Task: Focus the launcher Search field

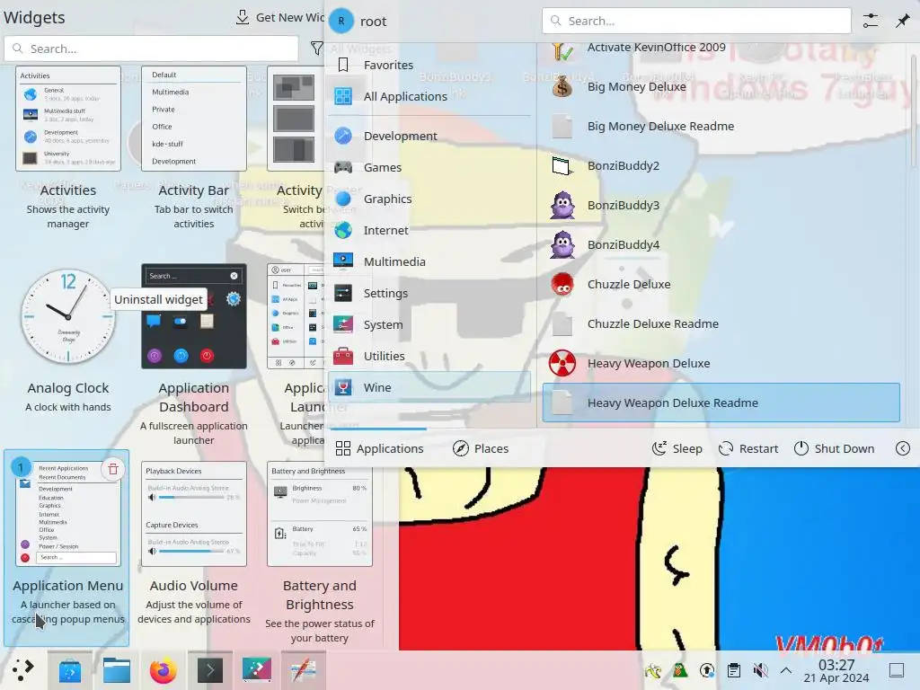Action: [x=696, y=22]
